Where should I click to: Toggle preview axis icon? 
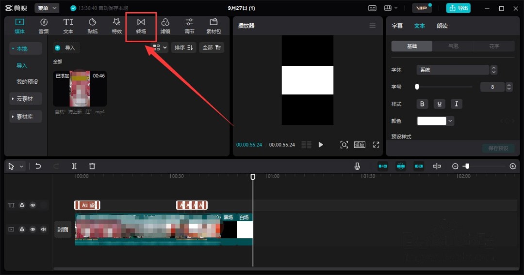coord(437,166)
